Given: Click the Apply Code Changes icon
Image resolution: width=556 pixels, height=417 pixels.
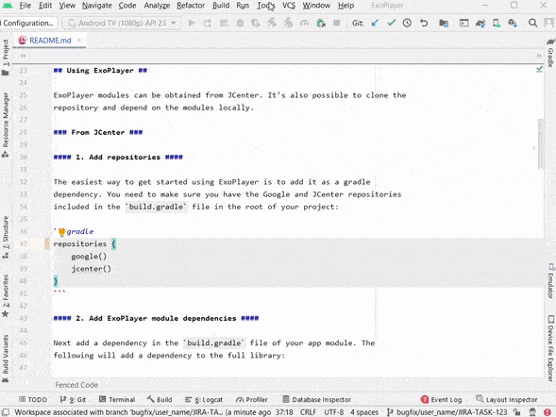Looking at the screenshot, I should 224,23.
